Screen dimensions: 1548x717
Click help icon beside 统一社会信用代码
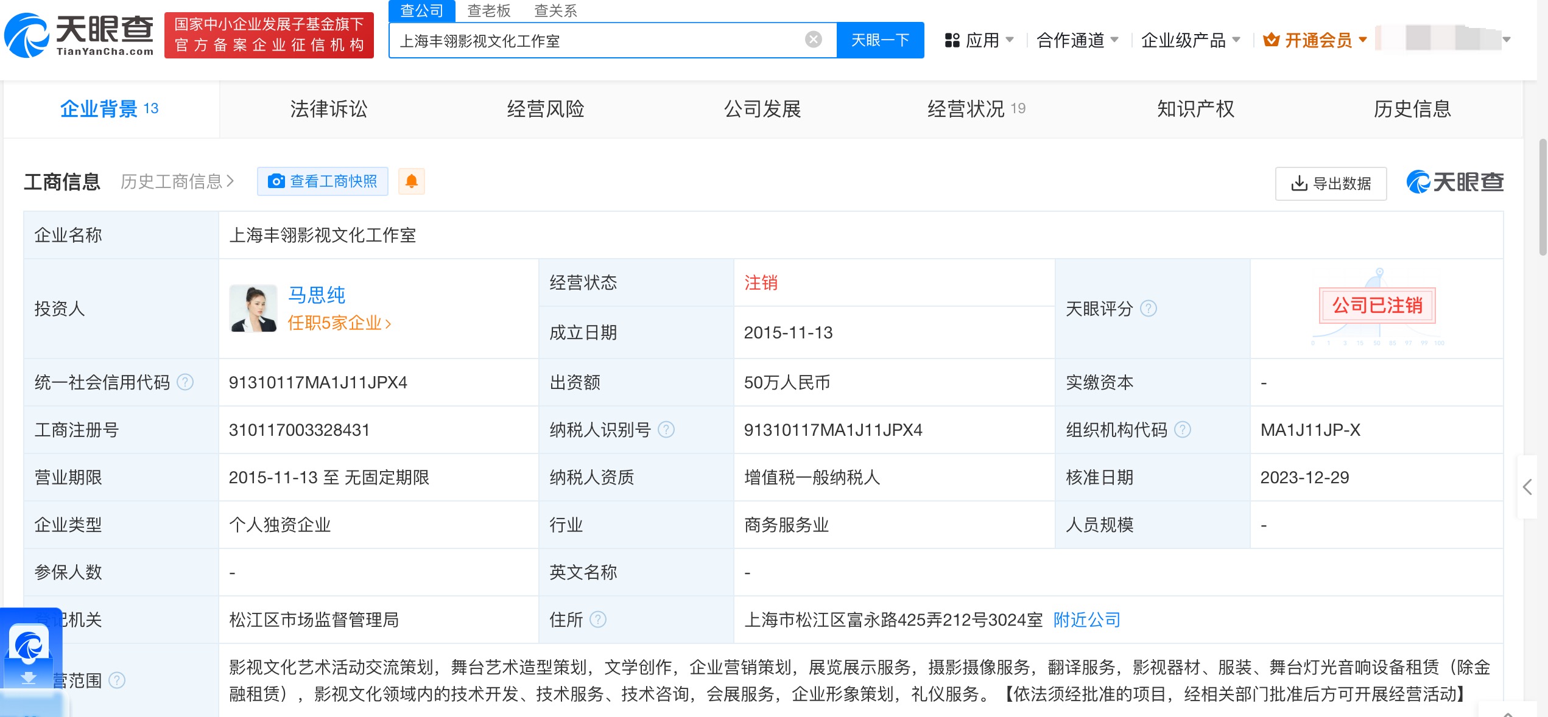(185, 382)
